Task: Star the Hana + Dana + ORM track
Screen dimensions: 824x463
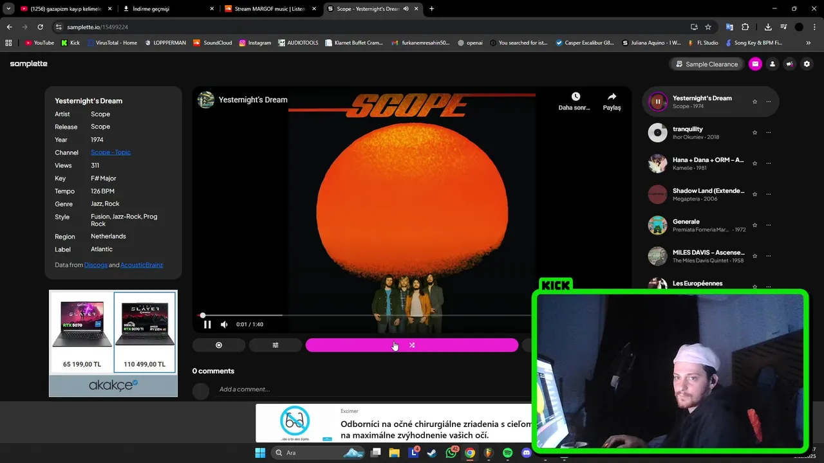Action: click(x=755, y=163)
